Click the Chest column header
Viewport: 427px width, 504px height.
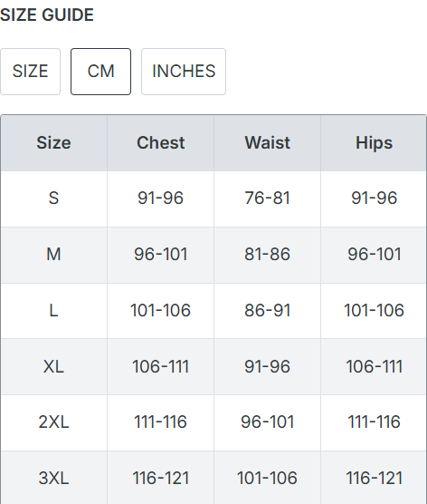[161, 142]
